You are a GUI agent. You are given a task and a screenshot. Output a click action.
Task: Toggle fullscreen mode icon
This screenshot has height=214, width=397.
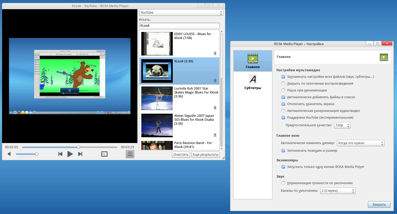click(x=104, y=154)
